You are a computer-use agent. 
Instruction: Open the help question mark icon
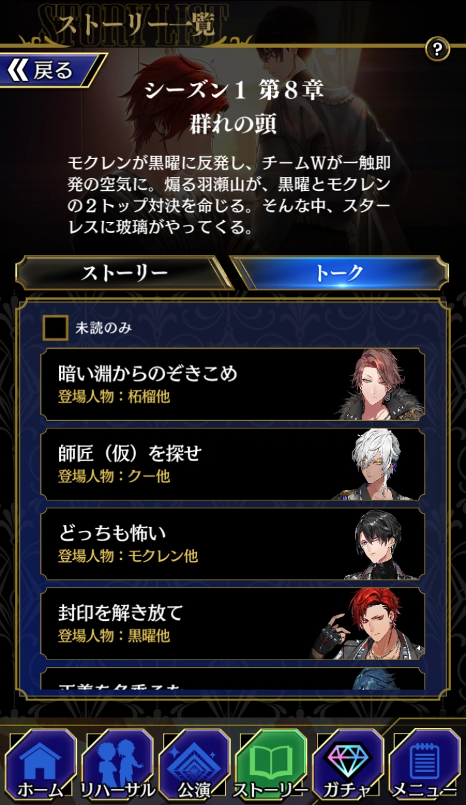pos(437,49)
